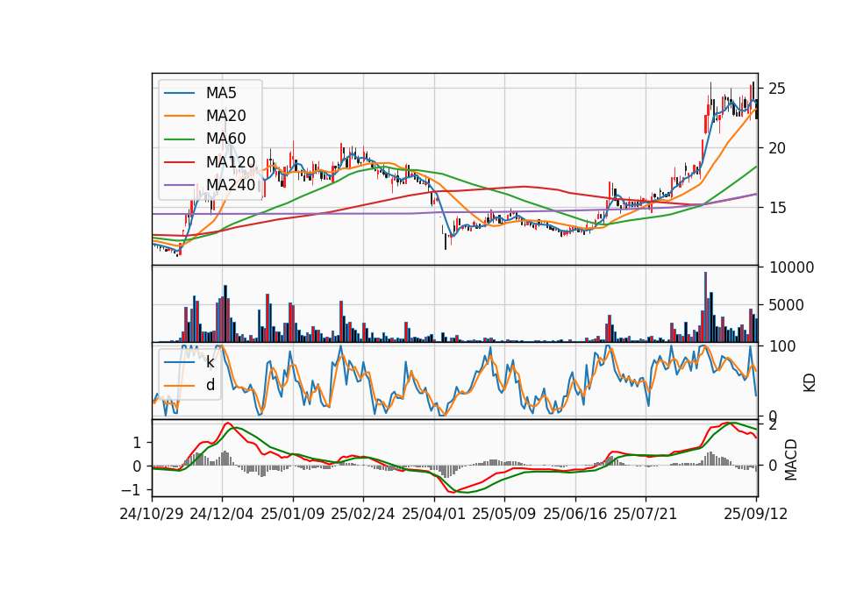Click the MACD right axis value 2
This screenshot has height=605, width=842.
(773, 425)
